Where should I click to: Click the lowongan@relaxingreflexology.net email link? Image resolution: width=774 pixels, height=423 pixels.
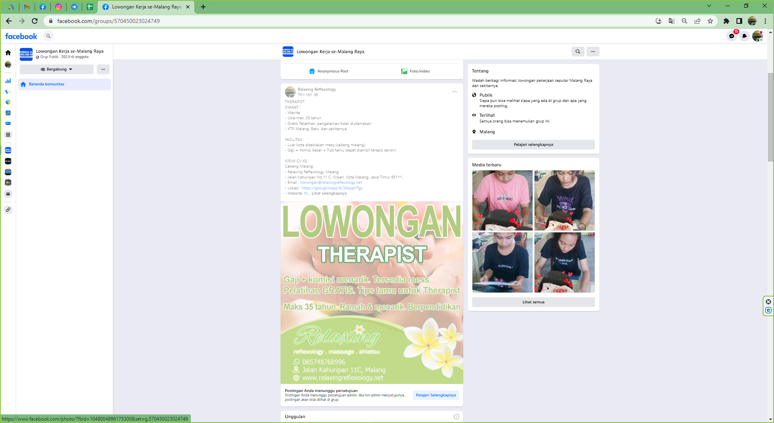pyautogui.click(x=331, y=182)
